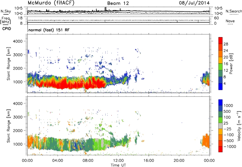Click Slant Range [km] label of velocity panel
Image resolution: width=242 pixels, height=167 pixels.
[8, 126]
